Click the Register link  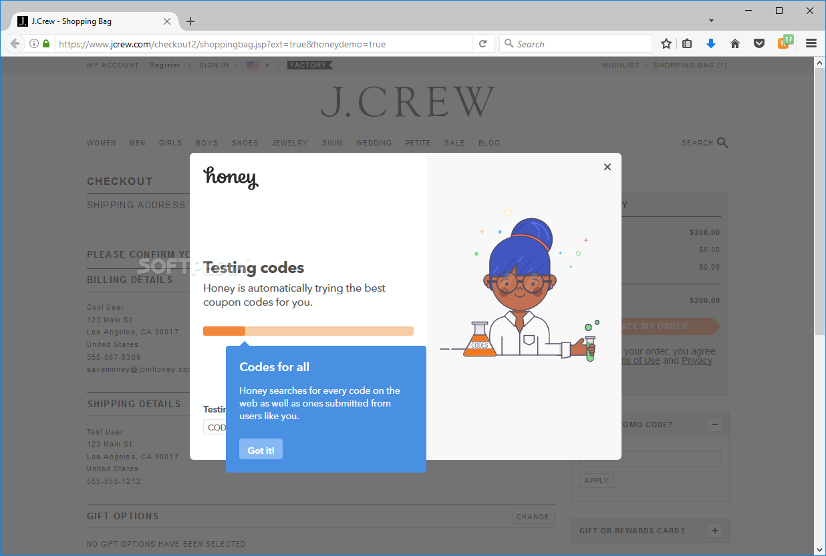[x=165, y=65]
